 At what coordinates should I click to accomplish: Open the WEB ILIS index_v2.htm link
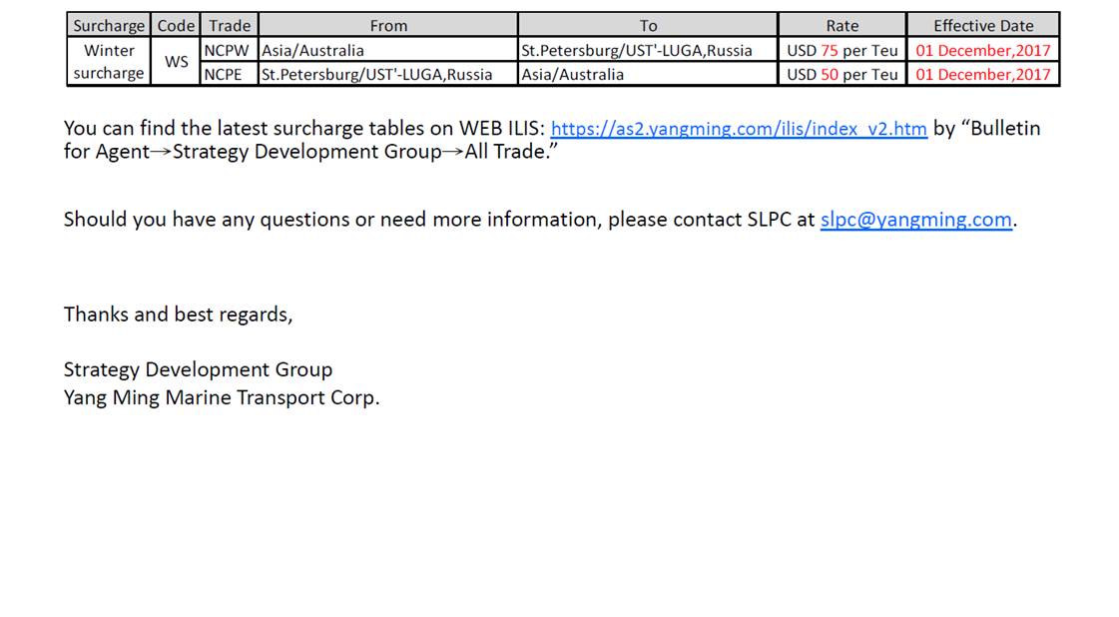click(x=739, y=129)
